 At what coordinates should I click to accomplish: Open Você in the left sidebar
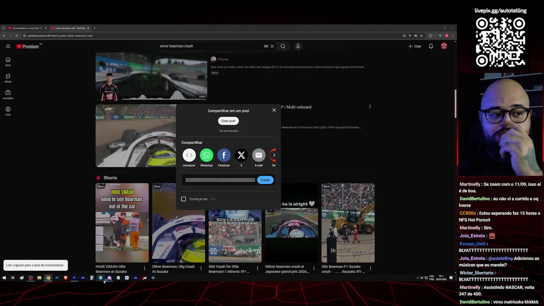8,111
